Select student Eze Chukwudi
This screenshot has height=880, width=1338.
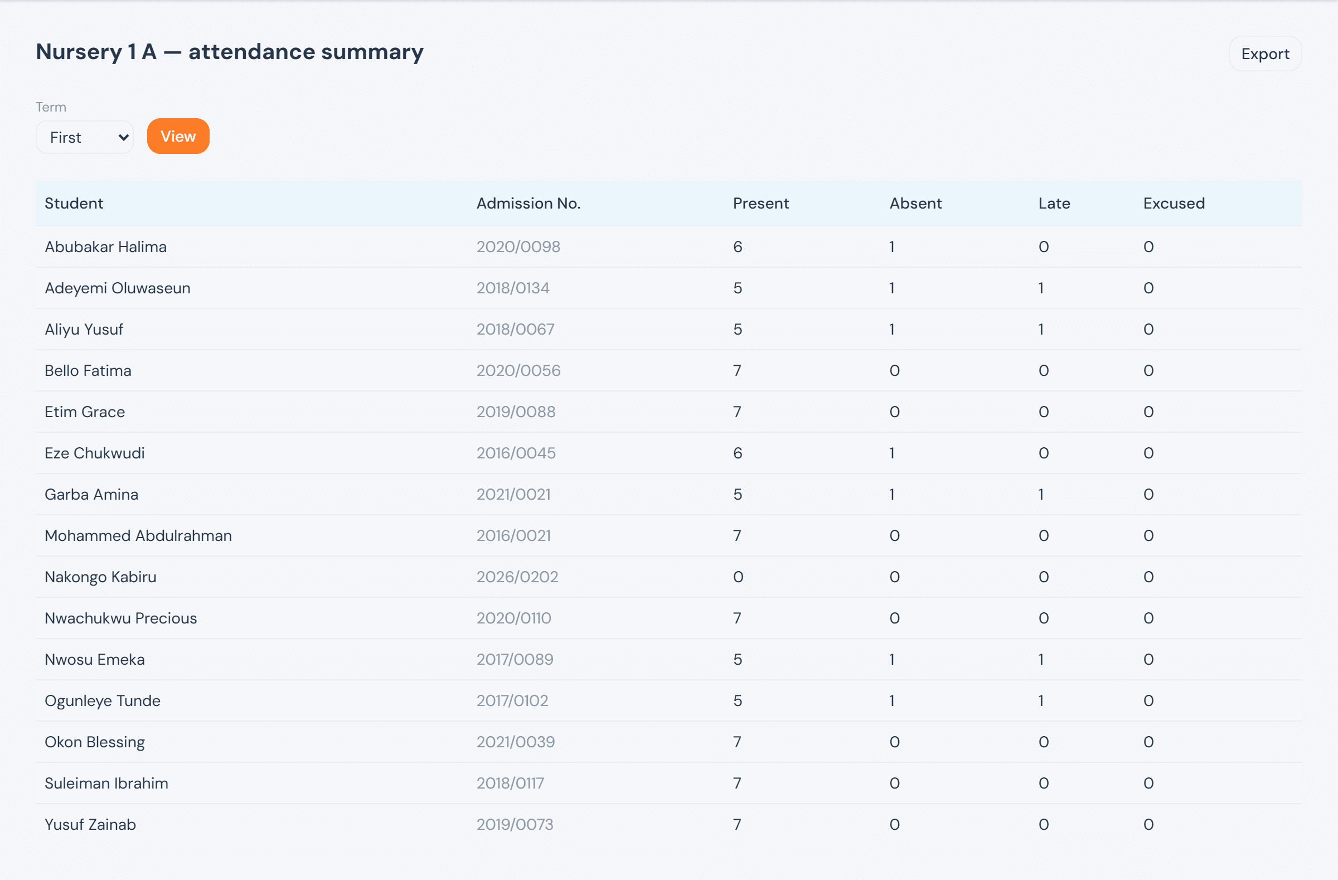94,453
